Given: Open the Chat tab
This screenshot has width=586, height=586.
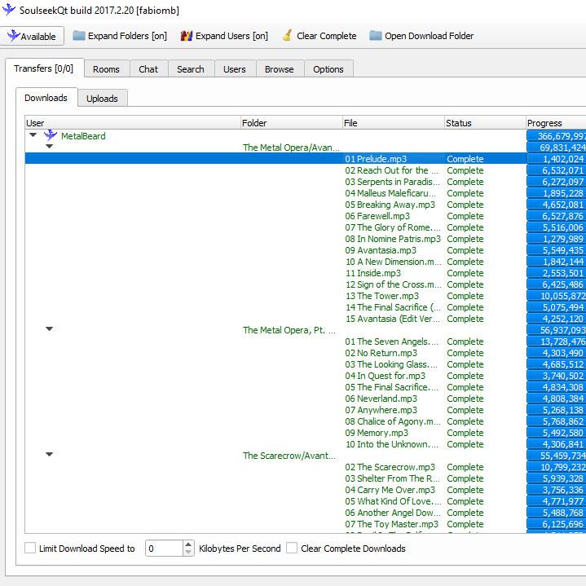Looking at the screenshot, I should click(x=148, y=69).
